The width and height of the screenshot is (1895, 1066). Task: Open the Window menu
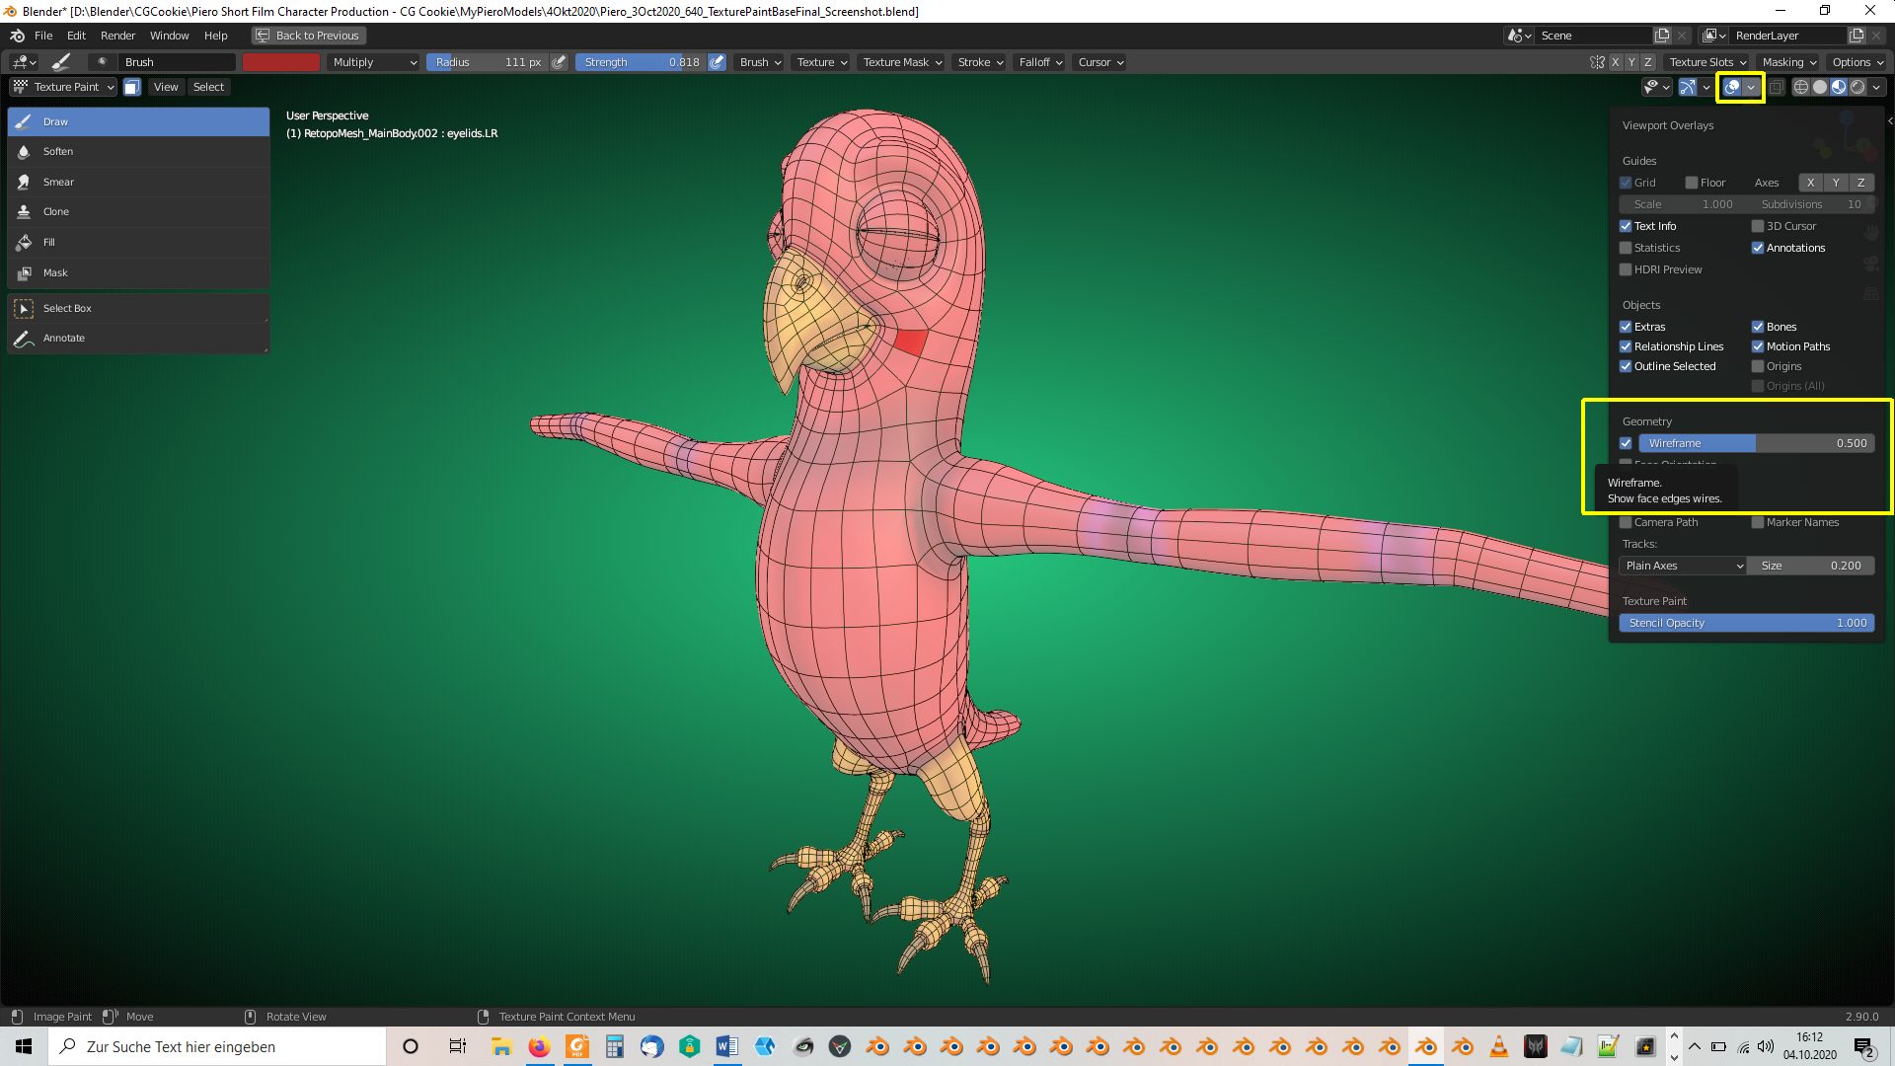pos(169,36)
